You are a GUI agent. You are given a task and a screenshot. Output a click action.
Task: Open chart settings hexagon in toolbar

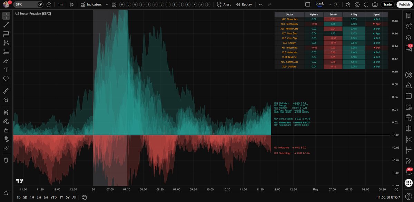tap(357, 4)
